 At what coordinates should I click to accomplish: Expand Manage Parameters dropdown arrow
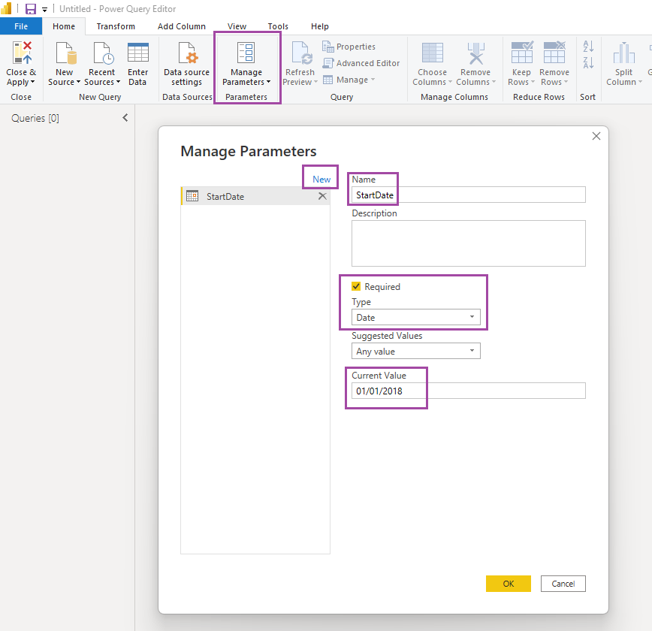pyautogui.click(x=269, y=82)
